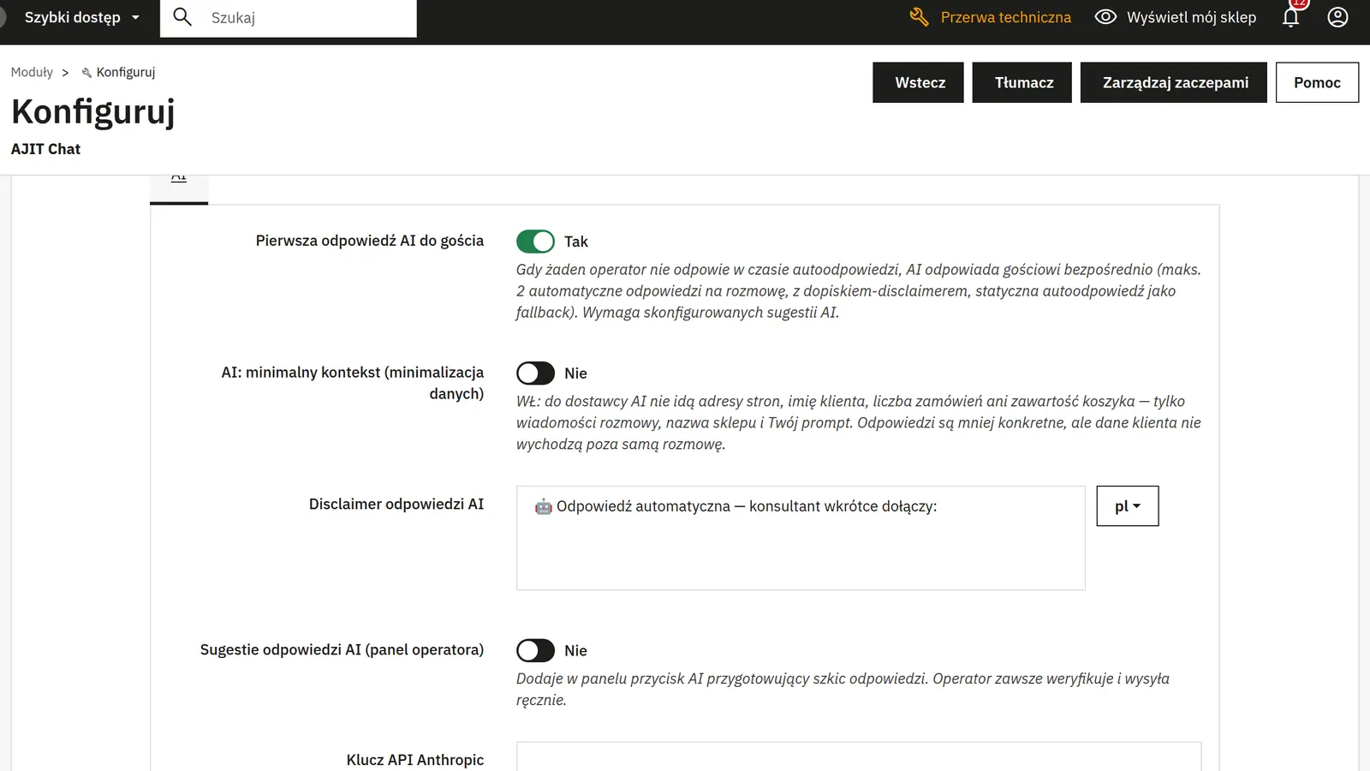This screenshot has height=771, width=1370.
Task: Click the maintenance wrench icon
Action: (919, 17)
